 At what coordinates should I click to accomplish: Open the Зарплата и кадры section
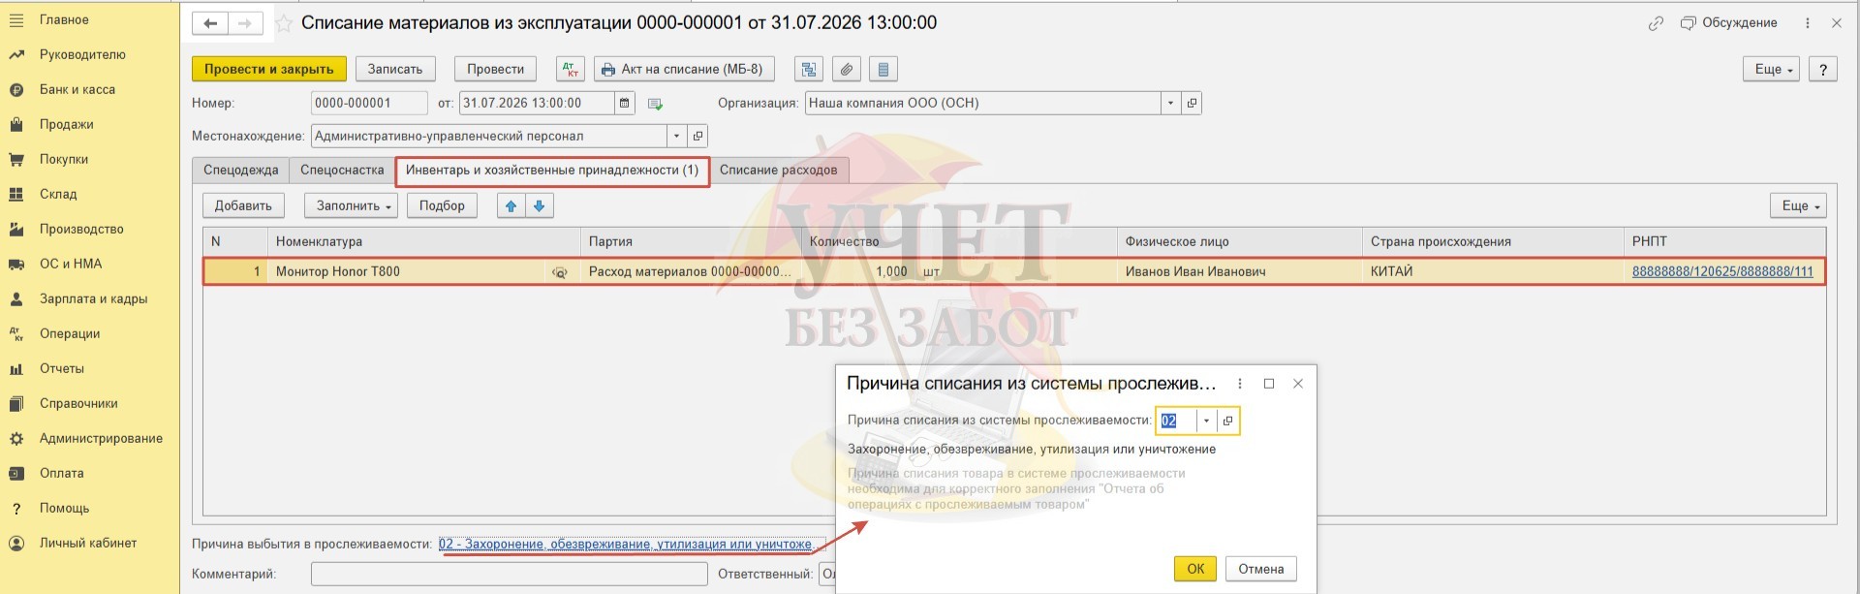coord(93,298)
